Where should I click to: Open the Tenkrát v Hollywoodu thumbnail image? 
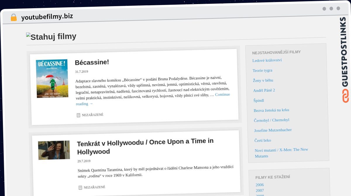coord(54,150)
